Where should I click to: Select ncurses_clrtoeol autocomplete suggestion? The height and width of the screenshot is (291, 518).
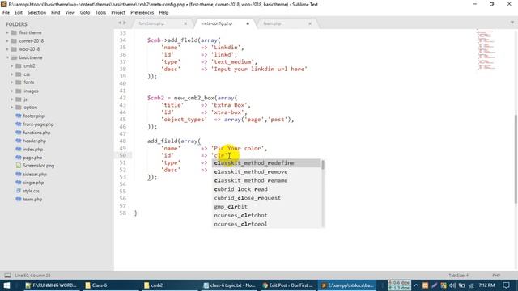pos(266,224)
